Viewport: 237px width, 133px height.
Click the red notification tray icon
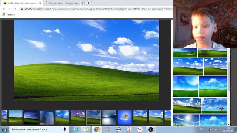210,130
